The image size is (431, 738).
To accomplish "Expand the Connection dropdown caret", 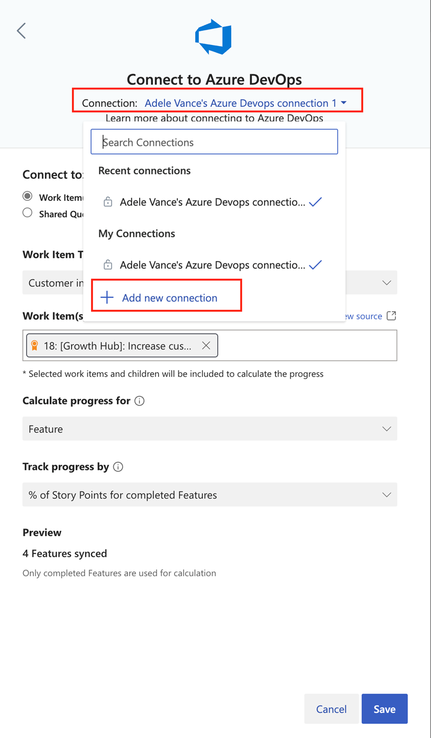I will point(344,103).
